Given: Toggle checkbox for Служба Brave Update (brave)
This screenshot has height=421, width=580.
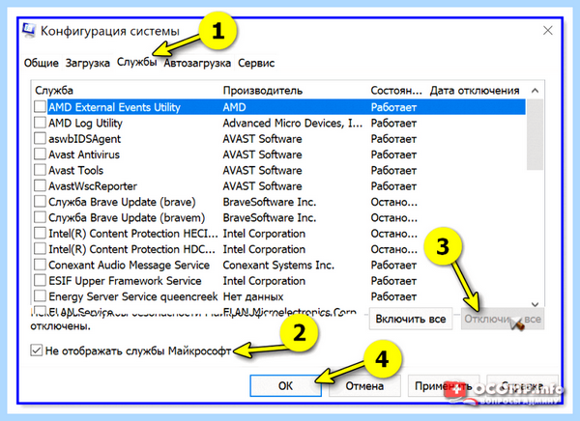Looking at the screenshot, I should pos(40,202).
